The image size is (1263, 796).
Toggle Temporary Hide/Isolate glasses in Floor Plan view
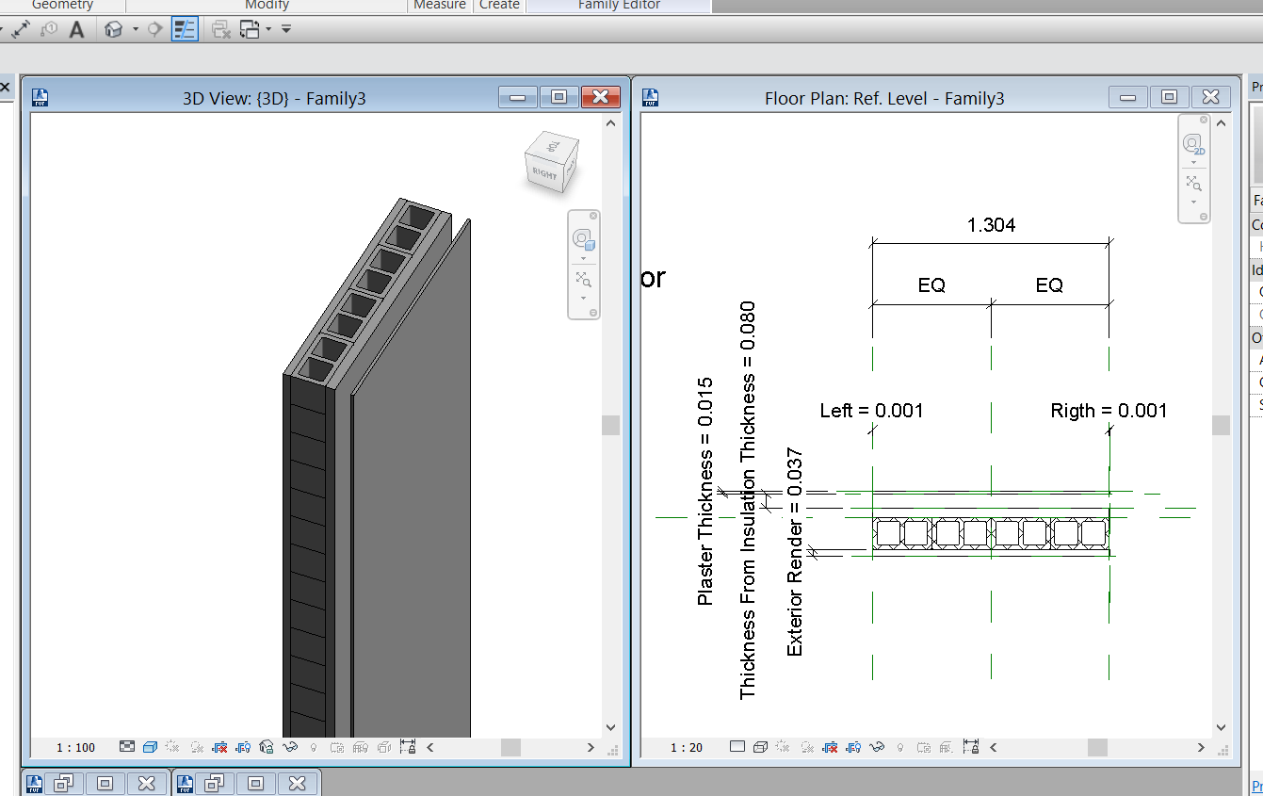click(x=876, y=747)
